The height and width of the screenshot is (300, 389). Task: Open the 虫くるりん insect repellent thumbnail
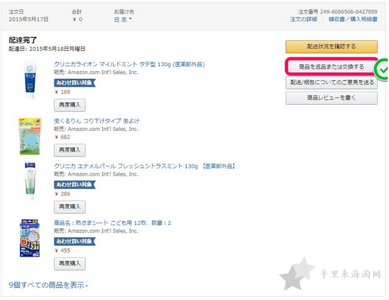pyautogui.click(x=30, y=136)
